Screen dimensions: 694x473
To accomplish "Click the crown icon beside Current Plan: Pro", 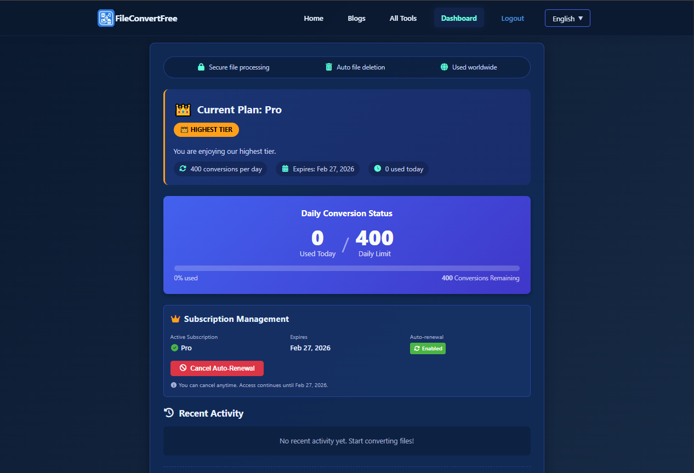I will pos(183,109).
